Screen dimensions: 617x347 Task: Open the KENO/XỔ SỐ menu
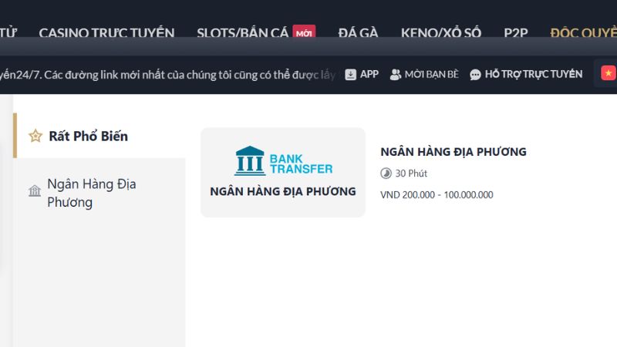pos(440,32)
